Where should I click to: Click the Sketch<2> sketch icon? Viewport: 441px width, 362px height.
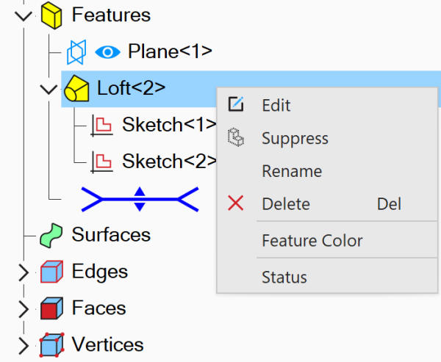coord(101,162)
